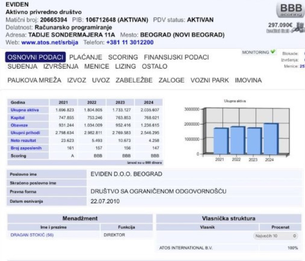Click the phone number +381 11 3012200
Image resolution: width=305 pixels, height=261 pixels.
[130, 43]
